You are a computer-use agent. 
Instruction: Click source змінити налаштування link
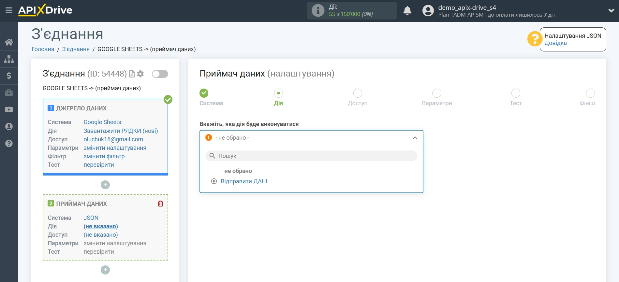tap(115, 148)
